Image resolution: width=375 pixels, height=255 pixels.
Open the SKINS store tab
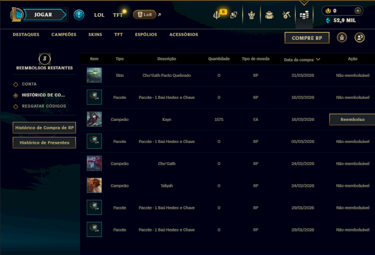click(x=95, y=34)
